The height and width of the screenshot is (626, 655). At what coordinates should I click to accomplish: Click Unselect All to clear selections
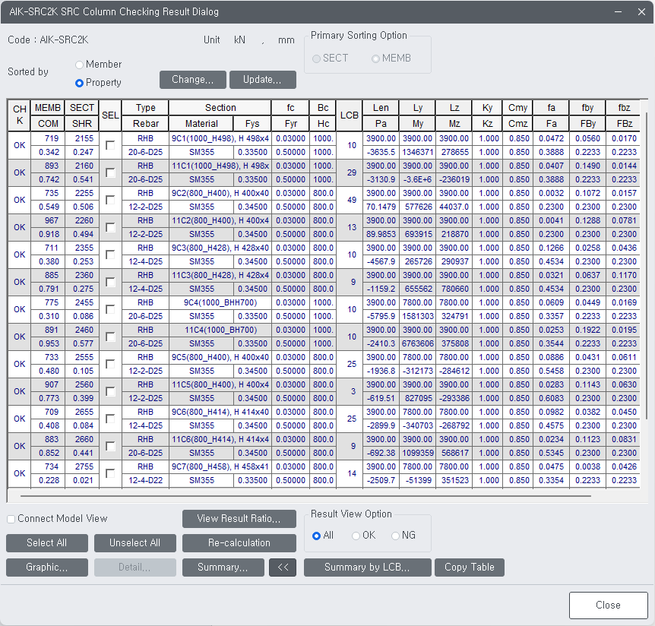[x=134, y=543]
